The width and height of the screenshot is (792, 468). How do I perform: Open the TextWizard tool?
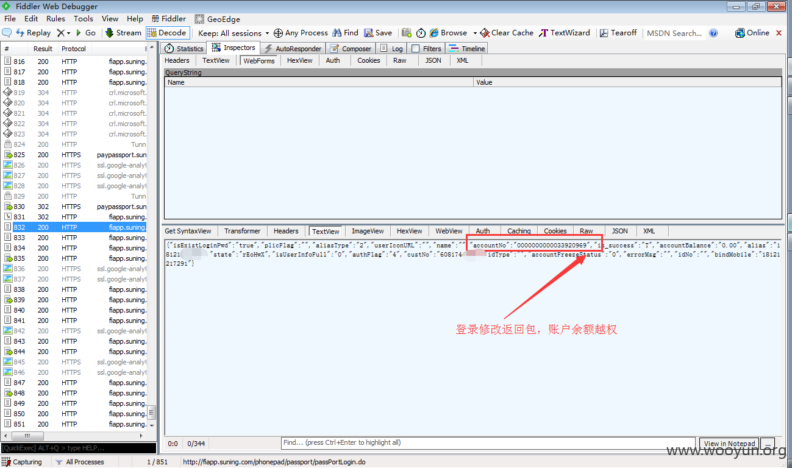coord(565,33)
